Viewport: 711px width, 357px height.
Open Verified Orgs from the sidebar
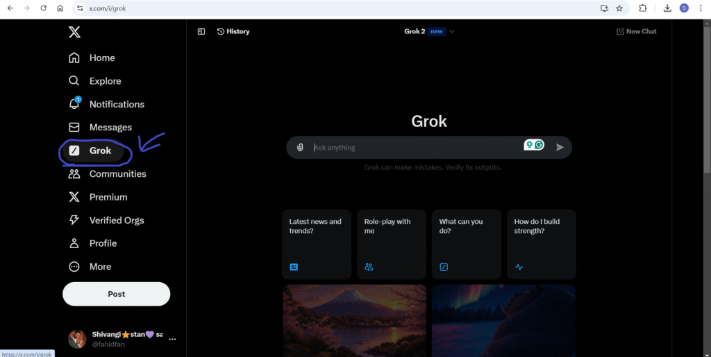(106, 220)
